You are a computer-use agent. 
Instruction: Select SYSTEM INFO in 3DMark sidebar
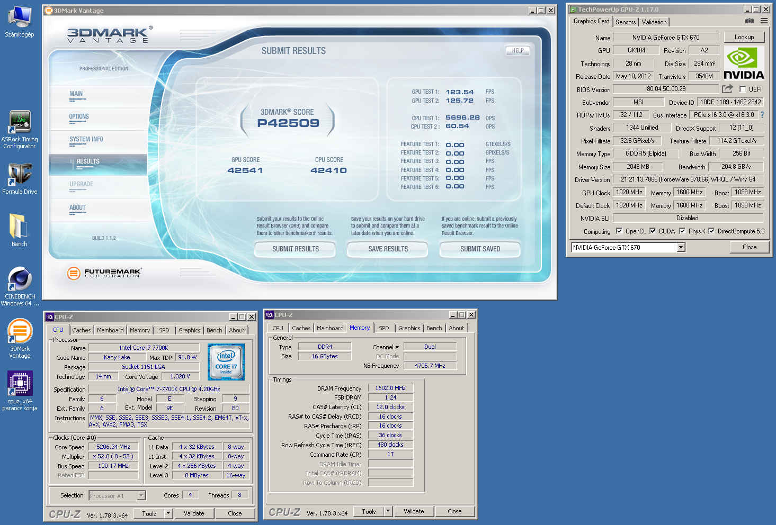(86, 140)
